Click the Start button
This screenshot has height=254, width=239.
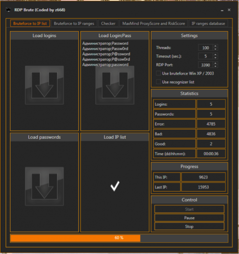pos(189,209)
